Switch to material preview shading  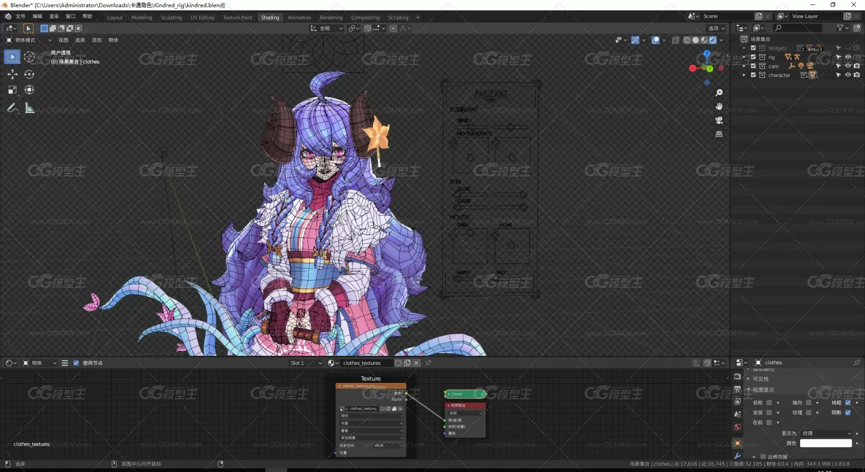(x=704, y=40)
